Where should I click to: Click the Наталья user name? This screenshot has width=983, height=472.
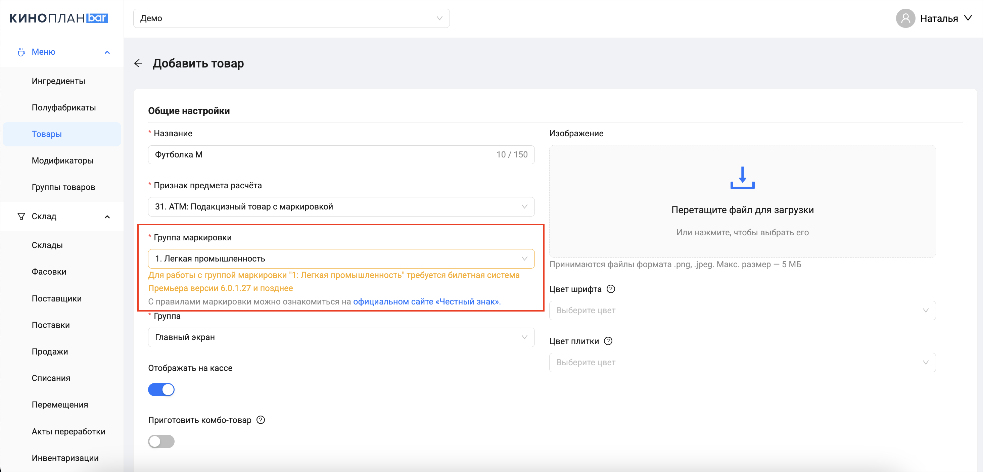click(x=939, y=18)
